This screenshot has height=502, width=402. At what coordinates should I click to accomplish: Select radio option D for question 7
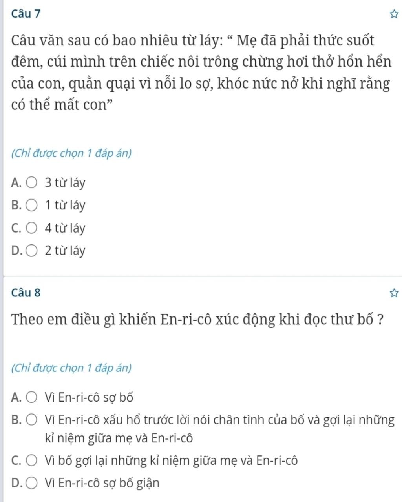click(x=32, y=251)
